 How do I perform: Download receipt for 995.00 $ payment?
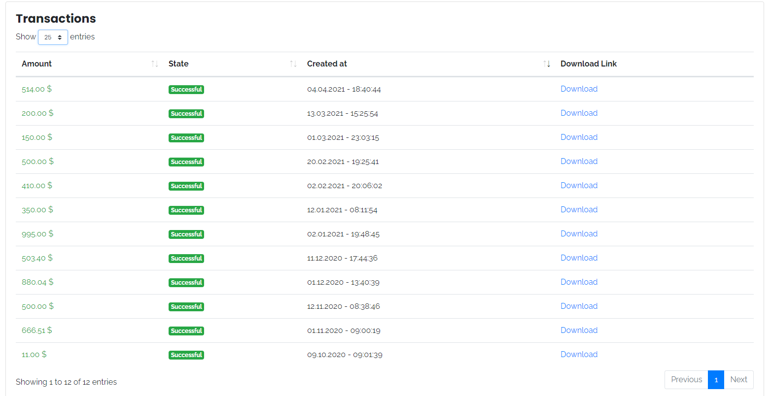pyautogui.click(x=579, y=234)
